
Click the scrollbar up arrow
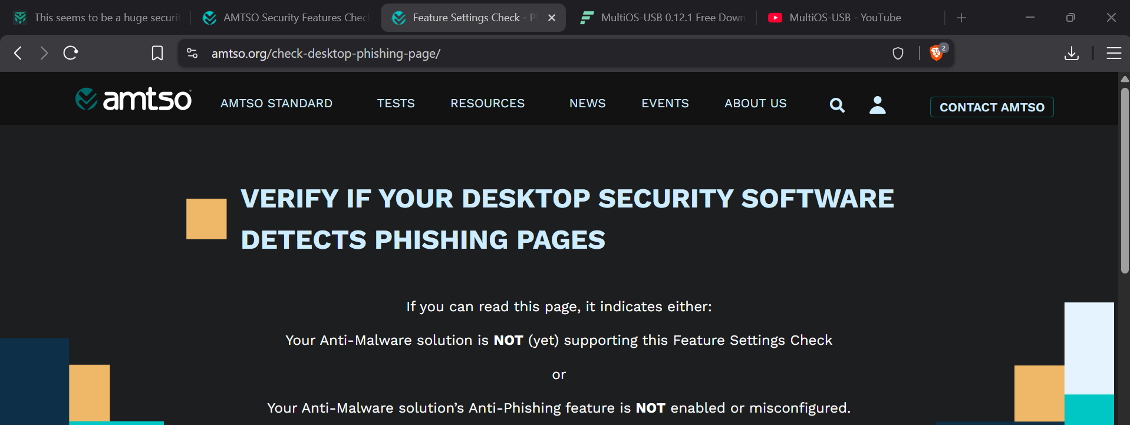1124,79
